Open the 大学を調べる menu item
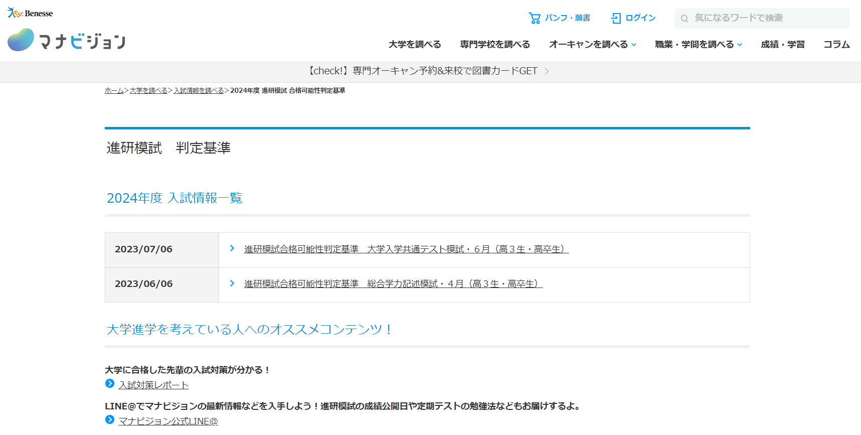 [415, 45]
